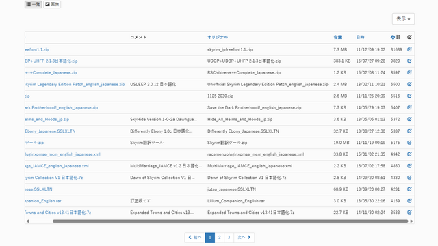The width and height of the screenshot is (438, 246).
Task: Select the コメント column header
Action: 138,37
